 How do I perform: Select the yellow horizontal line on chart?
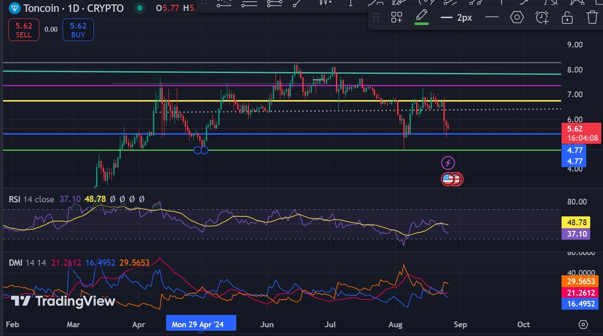pos(282,101)
